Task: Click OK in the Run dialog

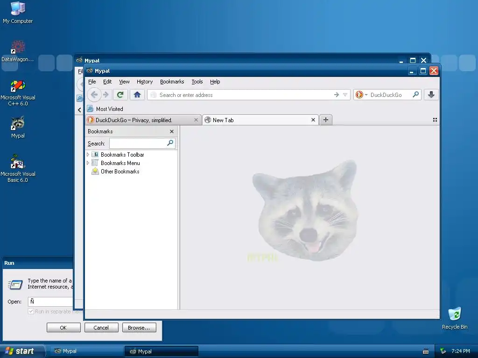Action: 63,328
